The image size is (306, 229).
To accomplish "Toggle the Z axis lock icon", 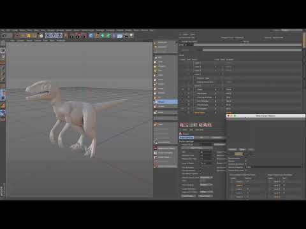I will click(x=59, y=36).
